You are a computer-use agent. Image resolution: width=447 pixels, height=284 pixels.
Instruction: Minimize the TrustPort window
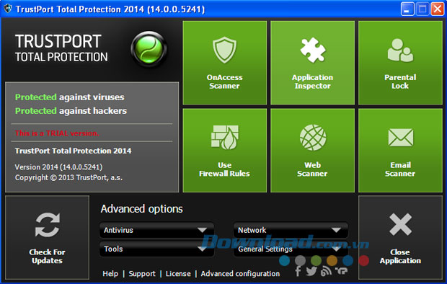point(407,9)
